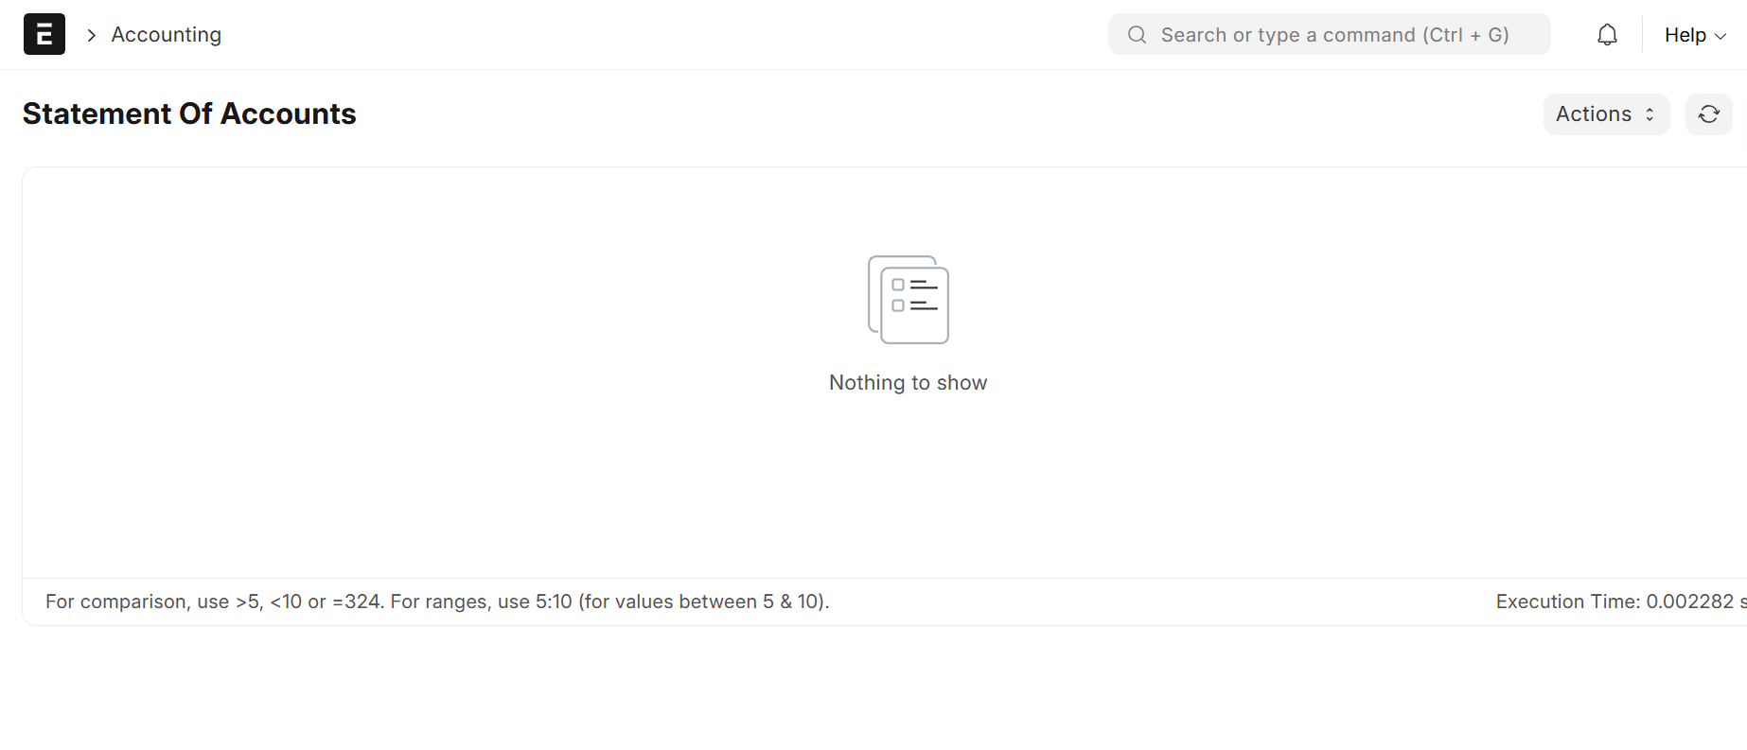Image resolution: width=1747 pixels, height=750 pixels.
Task: Click the breadcrumb arrow before Accounting
Action: (x=92, y=35)
